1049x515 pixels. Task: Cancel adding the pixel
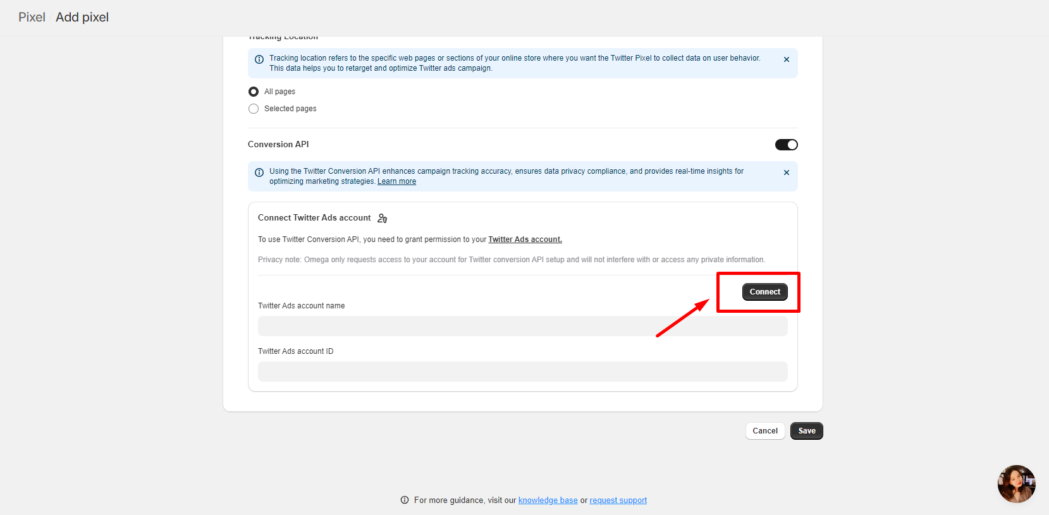(x=764, y=431)
